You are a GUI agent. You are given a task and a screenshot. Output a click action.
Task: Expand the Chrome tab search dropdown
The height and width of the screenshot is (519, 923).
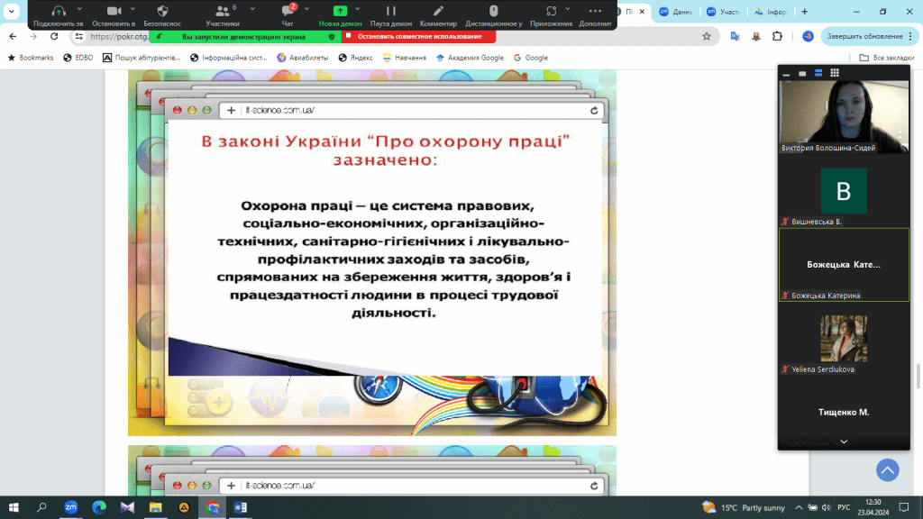point(12,12)
